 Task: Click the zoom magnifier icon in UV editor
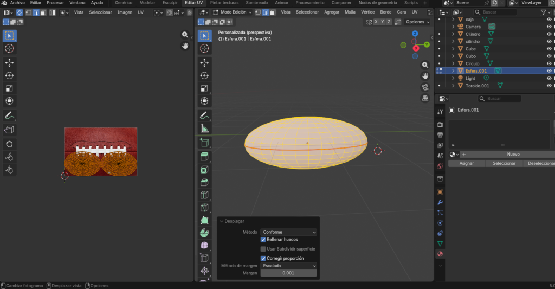coord(185,35)
